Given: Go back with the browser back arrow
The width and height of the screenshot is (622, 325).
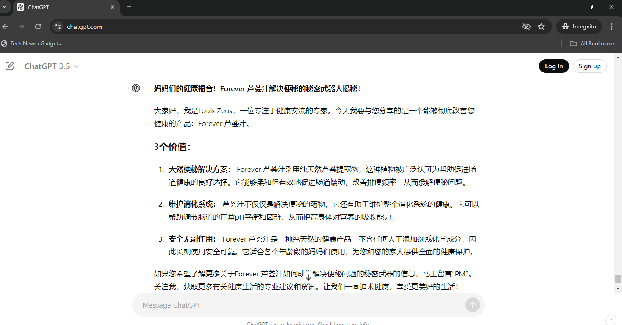Looking at the screenshot, I should tap(6, 27).
